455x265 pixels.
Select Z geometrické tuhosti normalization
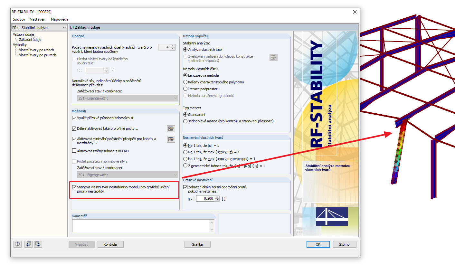185,166
